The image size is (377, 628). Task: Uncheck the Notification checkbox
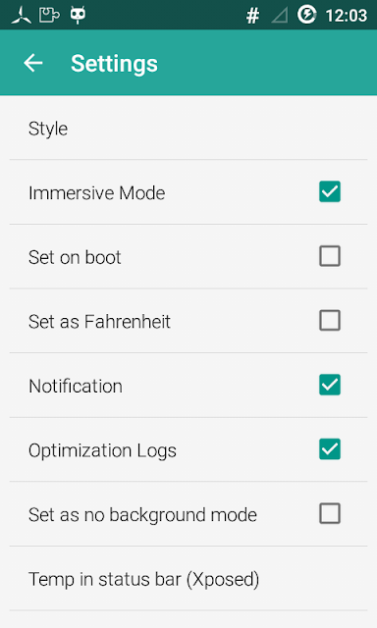[330, 385]
